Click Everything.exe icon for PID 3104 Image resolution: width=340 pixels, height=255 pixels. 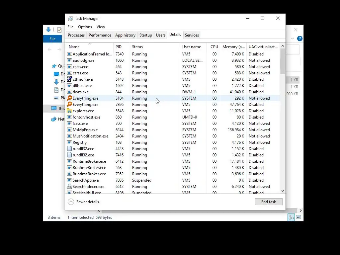click(69, 98)
